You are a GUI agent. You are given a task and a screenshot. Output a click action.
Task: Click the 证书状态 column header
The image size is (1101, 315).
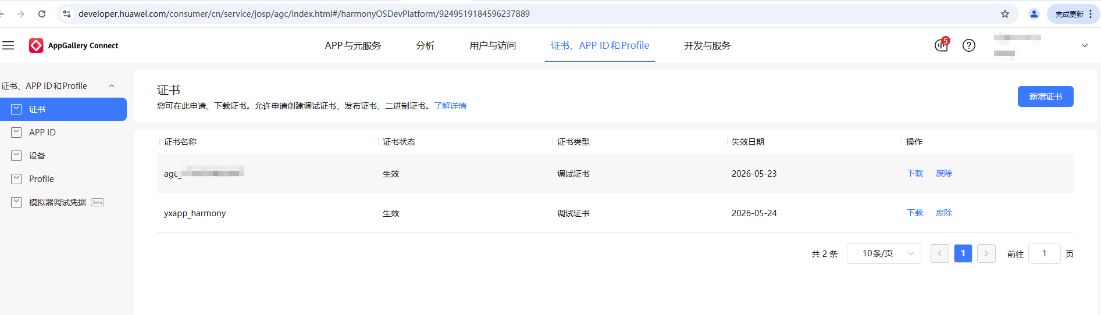point(399,142)
